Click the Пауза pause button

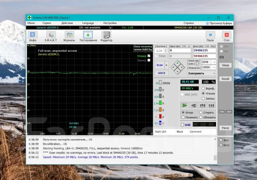pos(210,37)
